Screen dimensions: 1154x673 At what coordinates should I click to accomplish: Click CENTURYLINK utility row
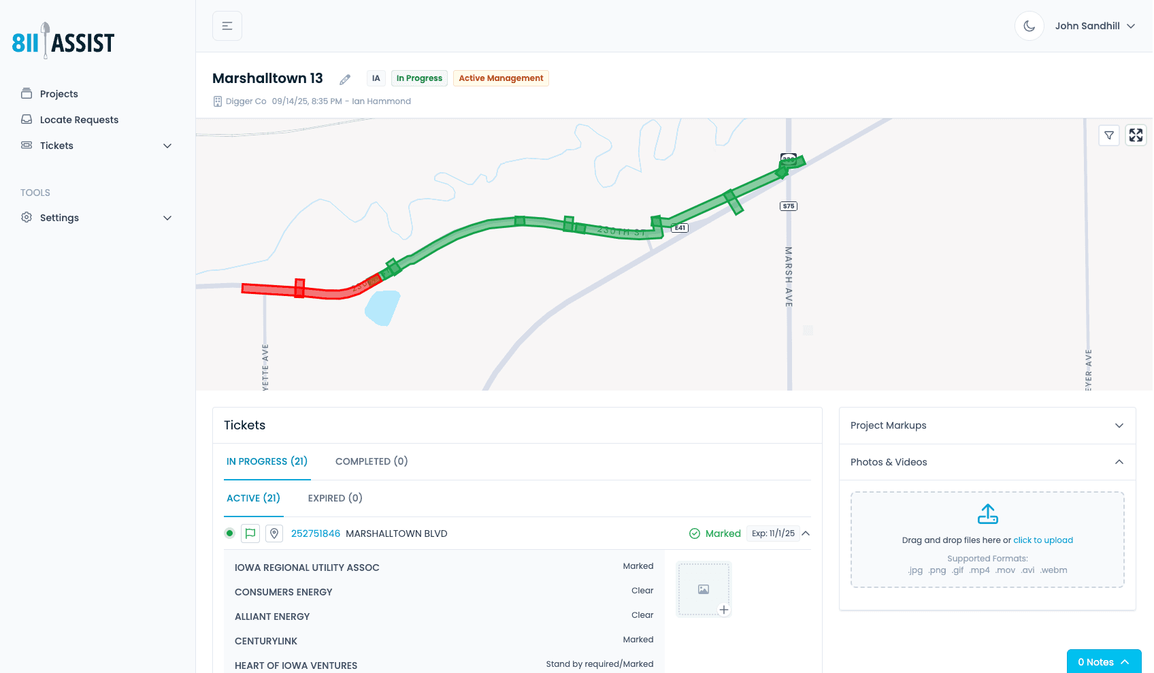[x=444, y=640]
